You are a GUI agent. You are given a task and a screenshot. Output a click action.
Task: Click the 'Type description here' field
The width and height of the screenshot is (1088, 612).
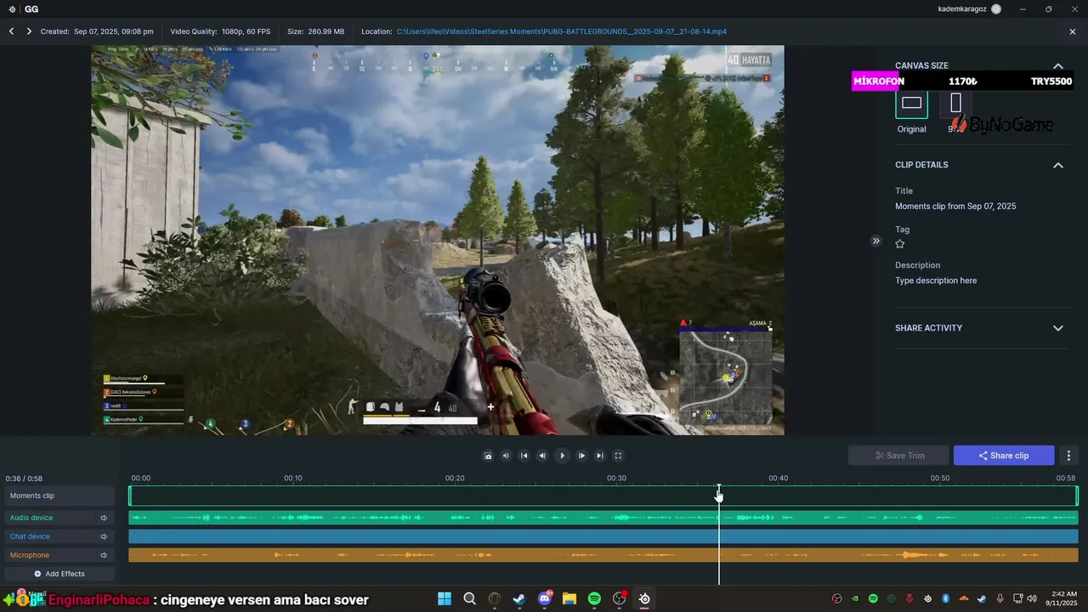[x=936, y=280]
